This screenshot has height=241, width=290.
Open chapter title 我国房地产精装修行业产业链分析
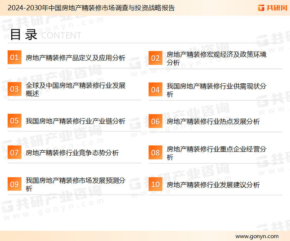pos(75,121)
